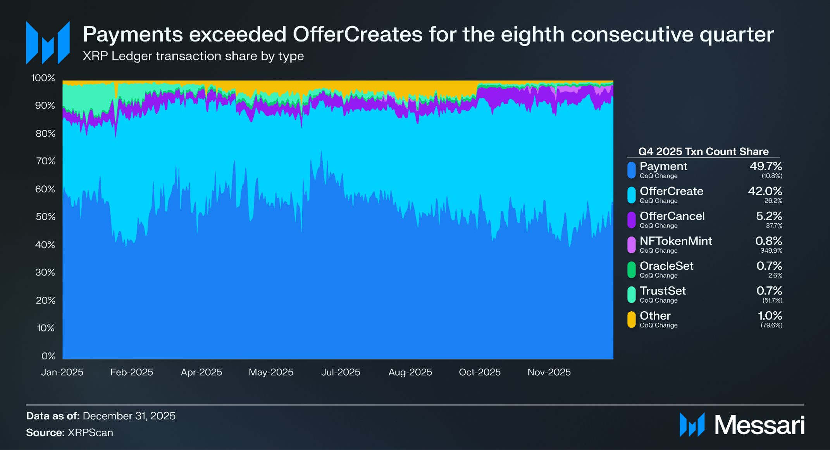Click the Jul-2025 x-axis label
Screen dimensions: 830x450
341,372
